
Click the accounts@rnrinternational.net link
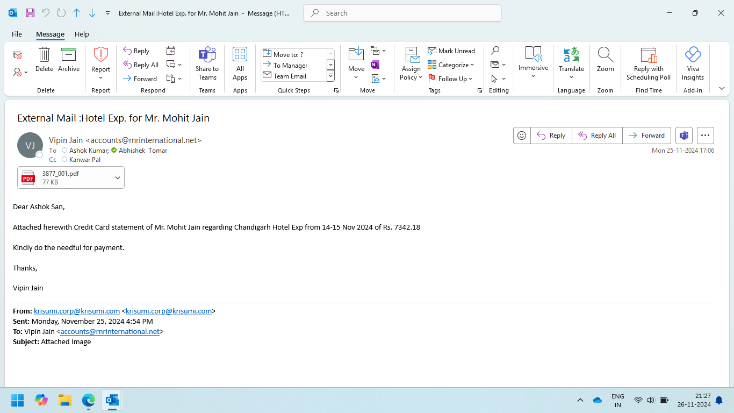pyautogui.click(x=110, y=332)
